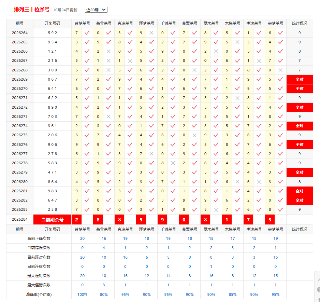The width and height of the screenshot is (320, 302).
Task: Click the red 全对 badge in row 2026276
Action: (300, 145)
